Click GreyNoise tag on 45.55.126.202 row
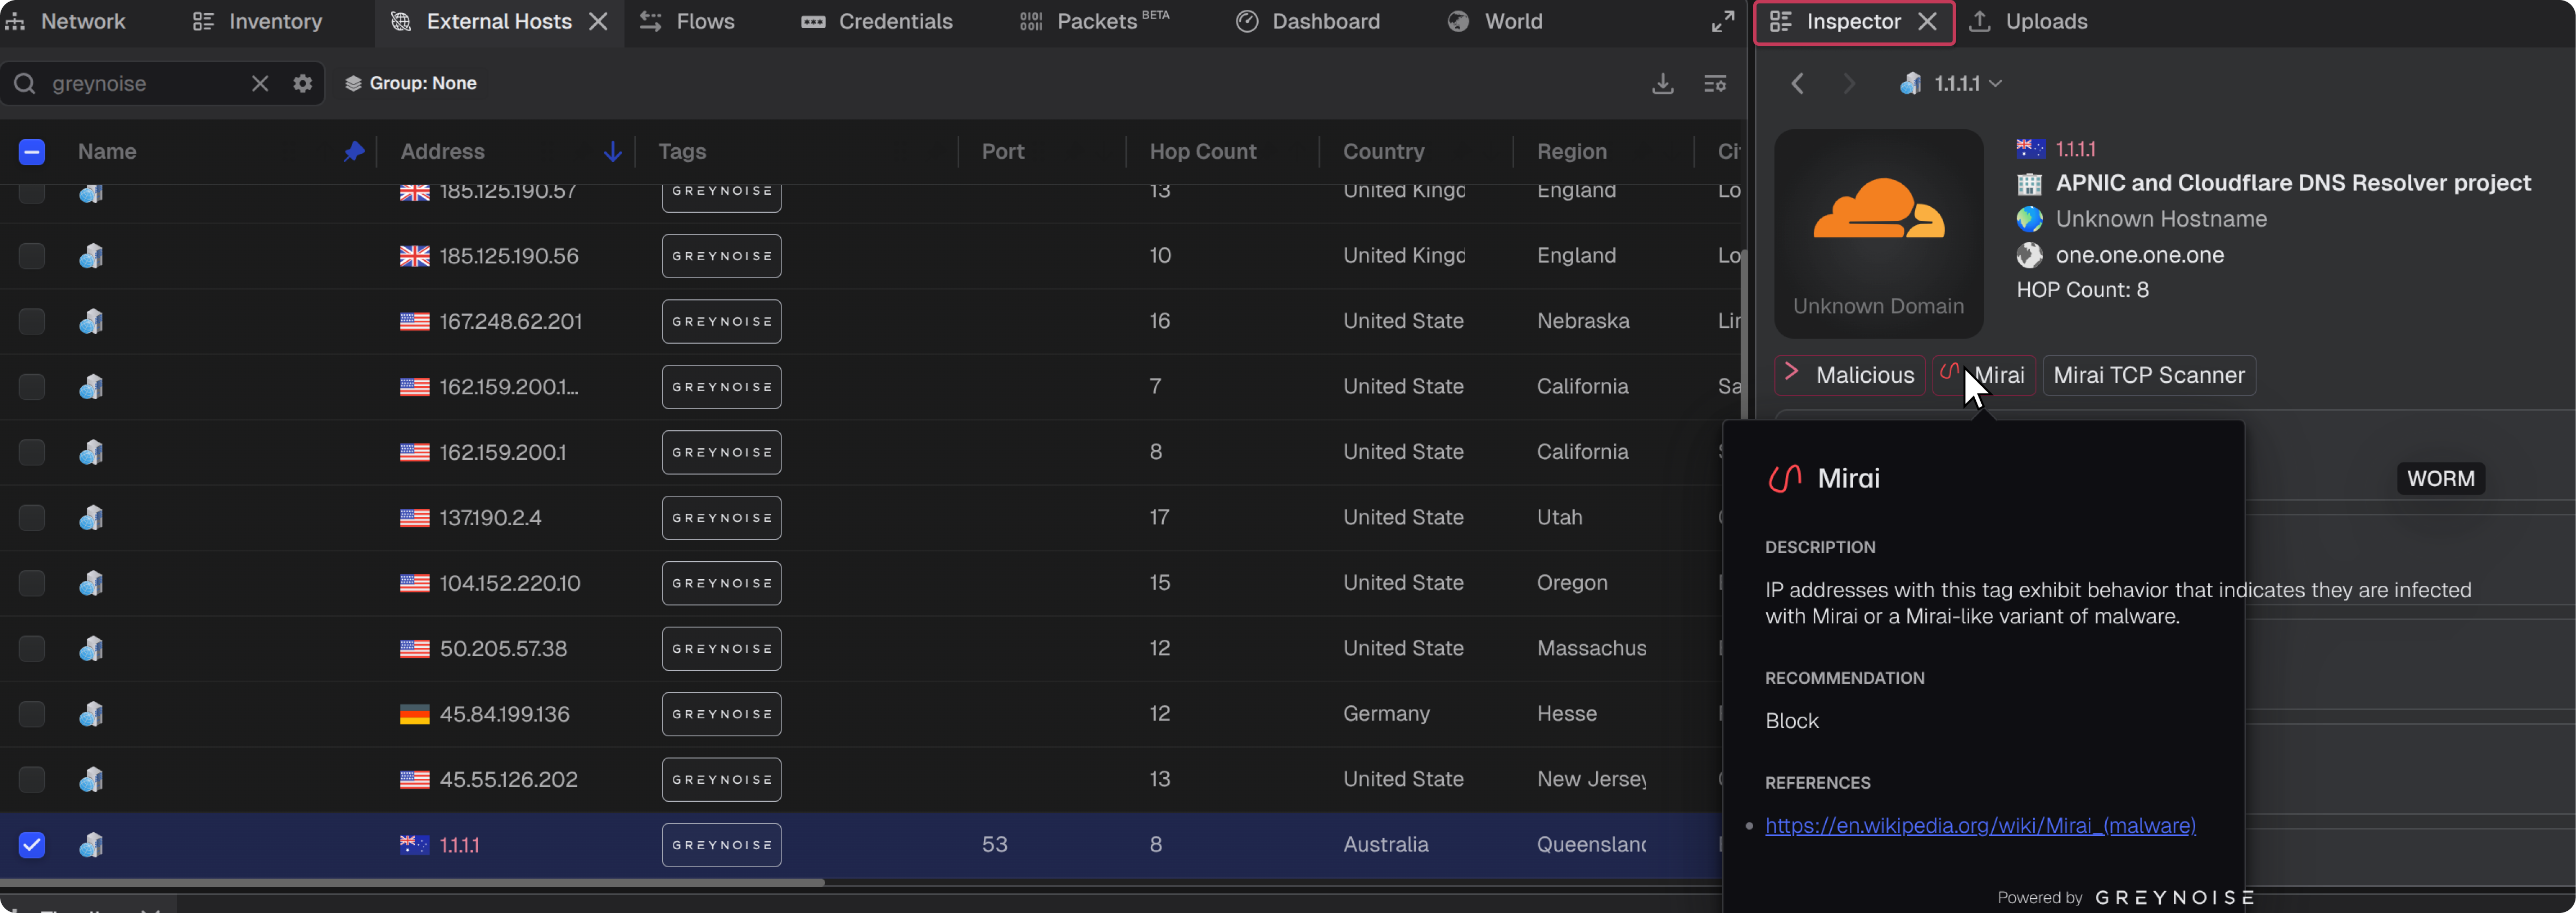Viewport: 2576px width, 913px height. (721, 779)
